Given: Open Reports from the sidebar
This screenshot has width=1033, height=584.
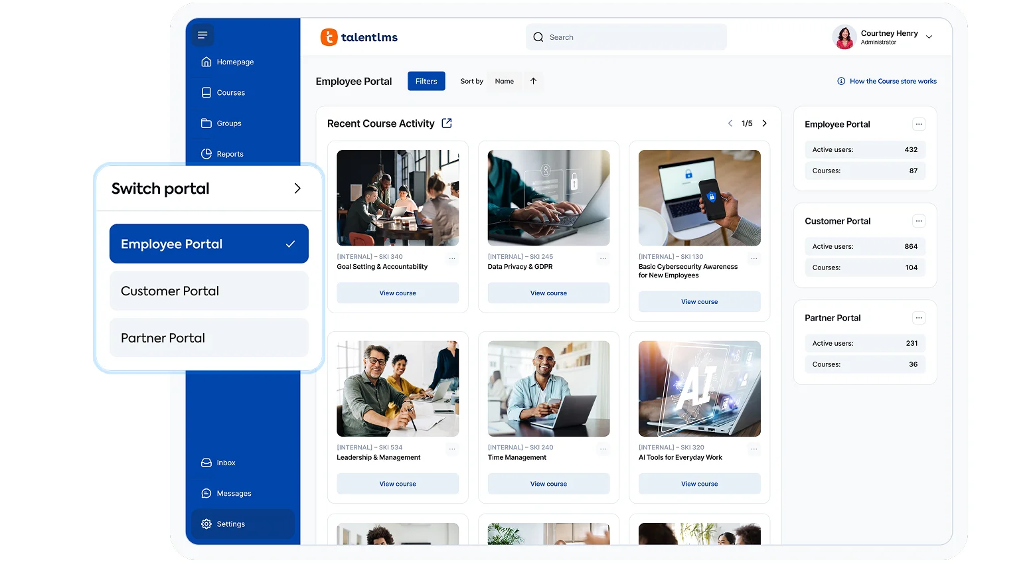Looking at the screenshot, I should pyautogui.click(x=230, y=154).
